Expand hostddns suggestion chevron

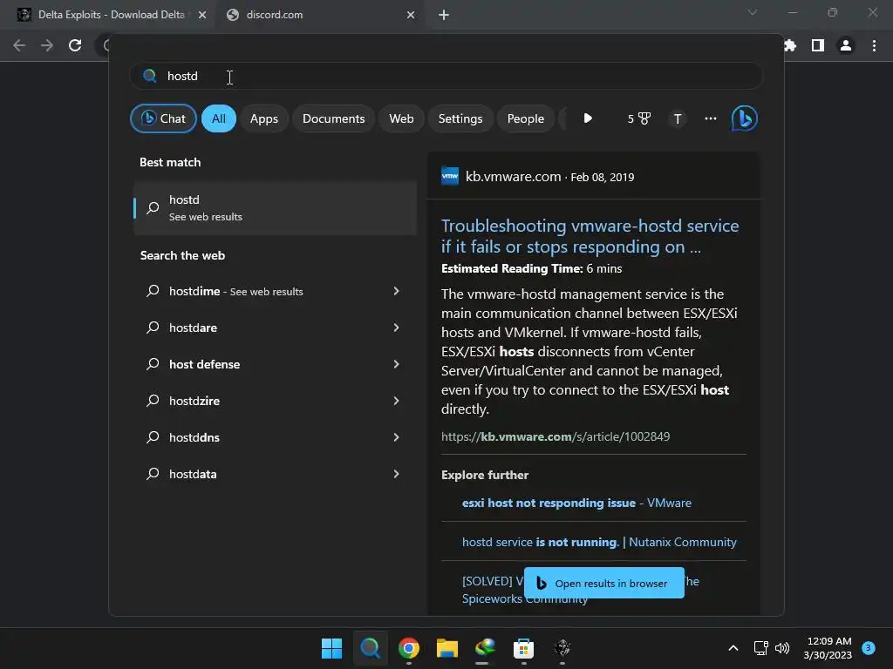point(397,437)
